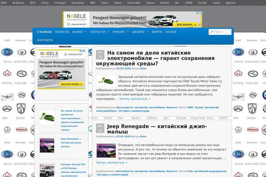266x177 pixels.
Task: Open sidebar Jeep Renegade post link
Action: point(71,142)
